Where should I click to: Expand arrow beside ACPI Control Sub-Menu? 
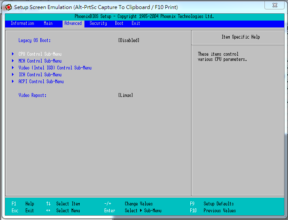click(x=13, y=81)
